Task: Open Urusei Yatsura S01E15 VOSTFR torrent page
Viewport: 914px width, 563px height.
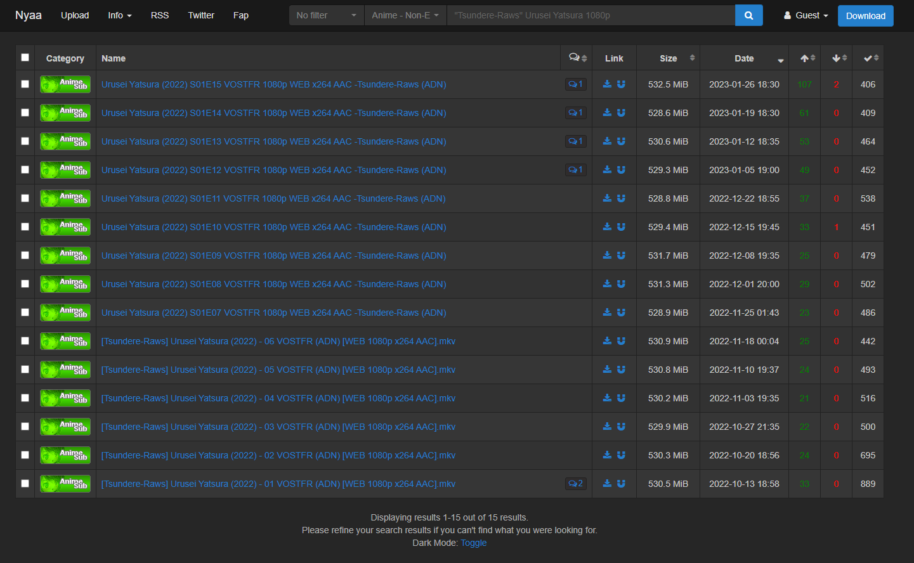Action: tap(274, 84)
